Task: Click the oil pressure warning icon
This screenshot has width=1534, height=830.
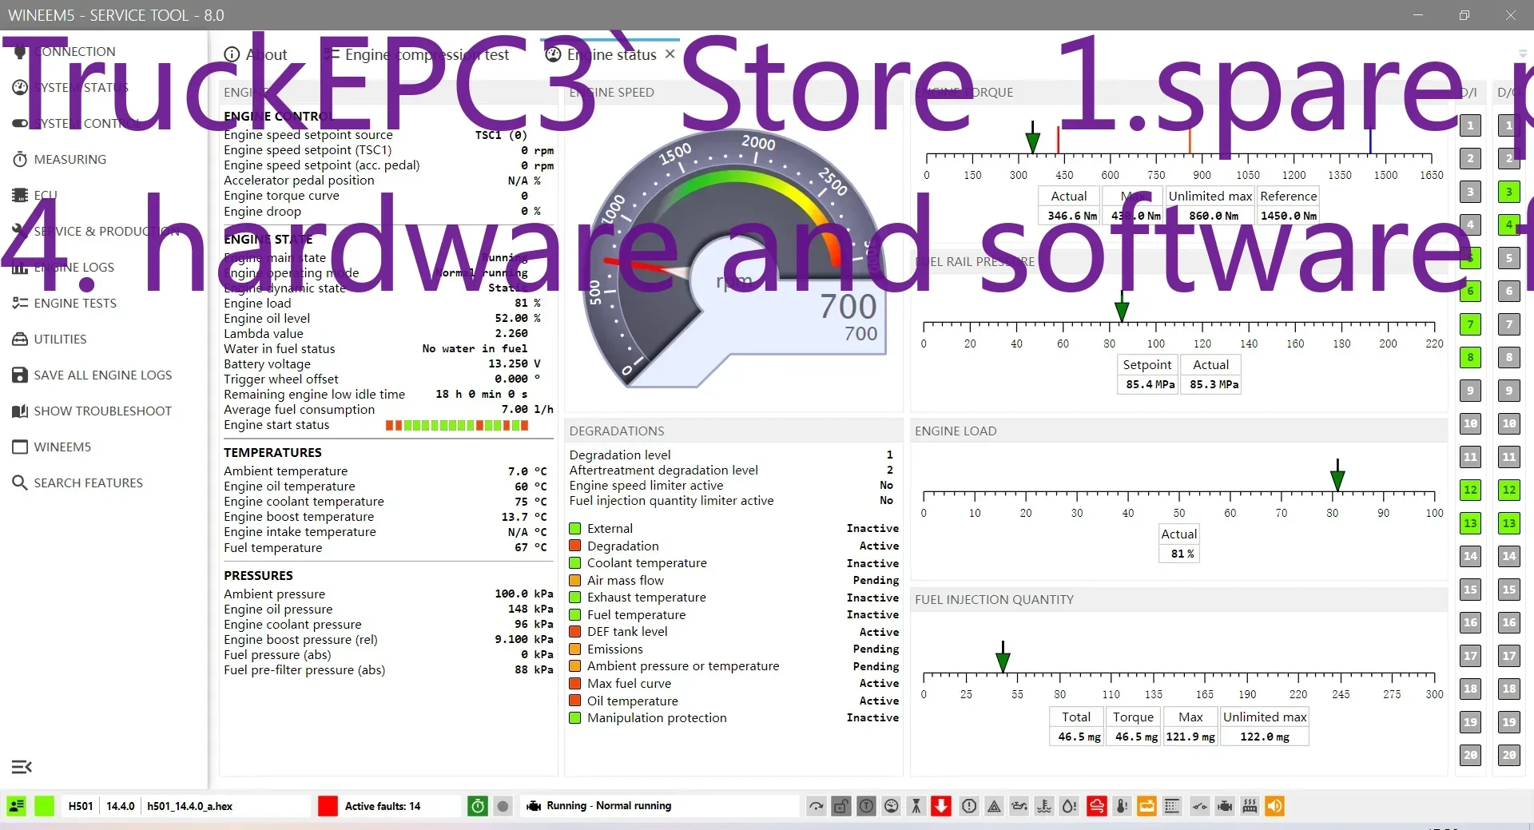Action: click(x=1019, y=806)
